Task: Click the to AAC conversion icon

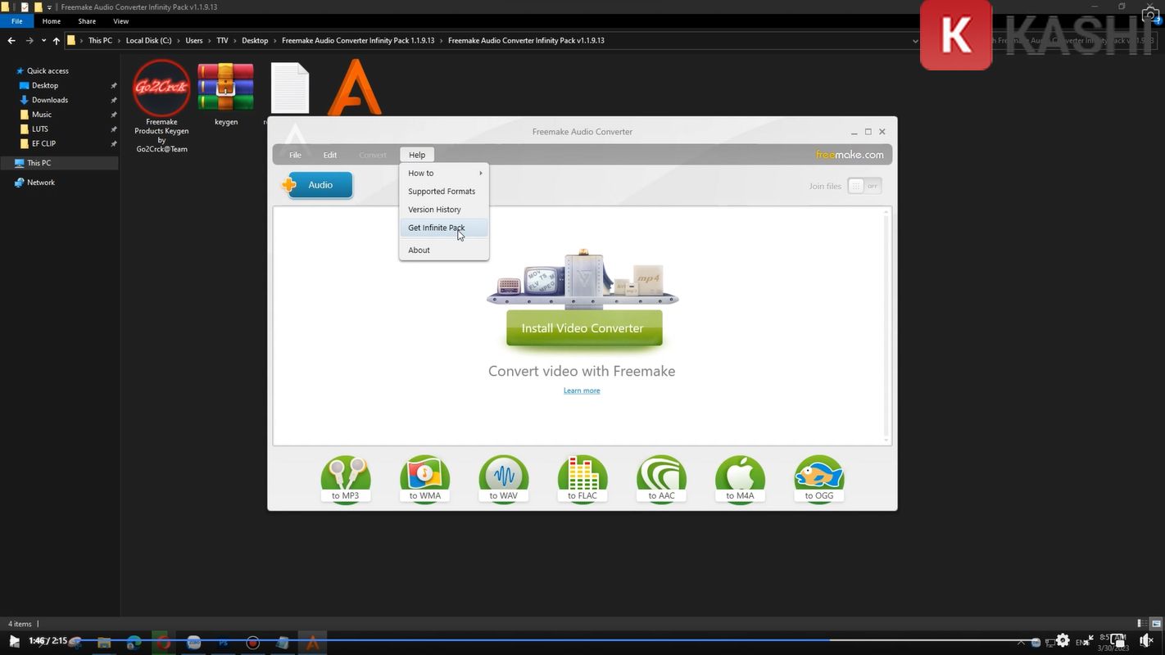Action: 660,478
